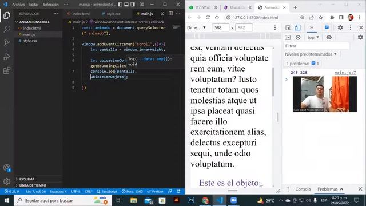Reload the Chrome page

click(208, 18)
